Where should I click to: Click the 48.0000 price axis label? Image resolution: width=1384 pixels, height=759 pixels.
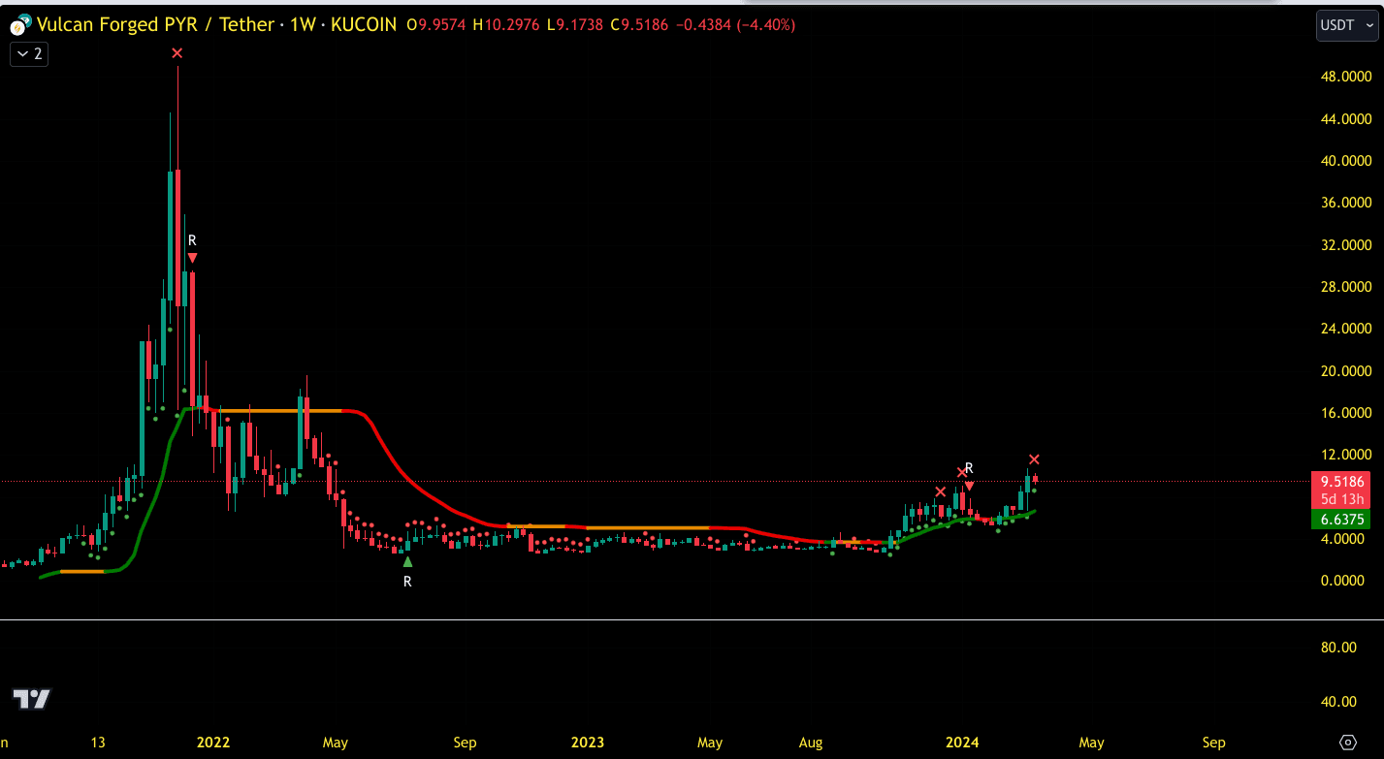click(1346, 77)
